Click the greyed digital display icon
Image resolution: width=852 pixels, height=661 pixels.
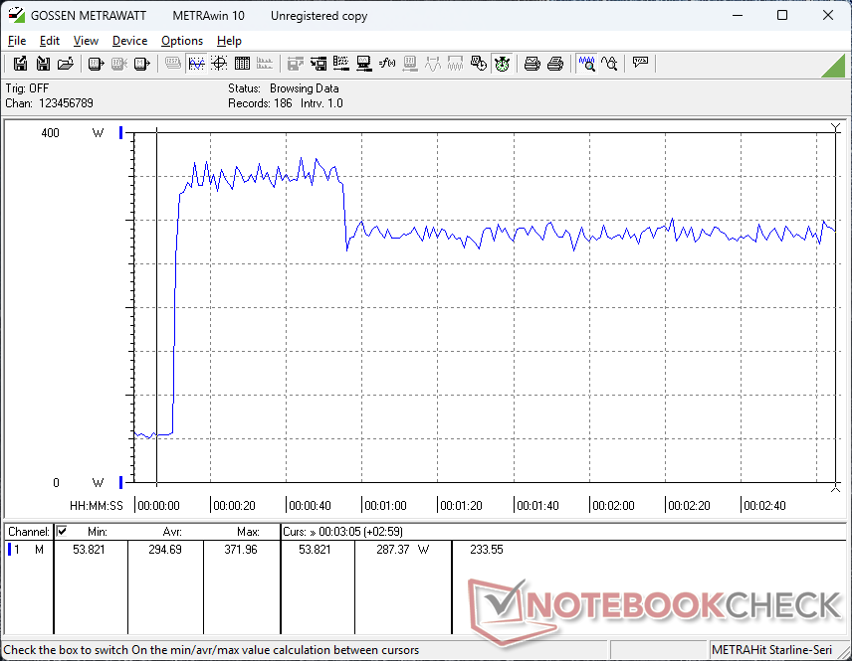(173, 64)
